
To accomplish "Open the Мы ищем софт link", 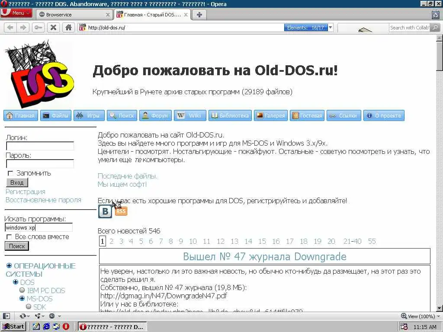I will tap(122, 184).
